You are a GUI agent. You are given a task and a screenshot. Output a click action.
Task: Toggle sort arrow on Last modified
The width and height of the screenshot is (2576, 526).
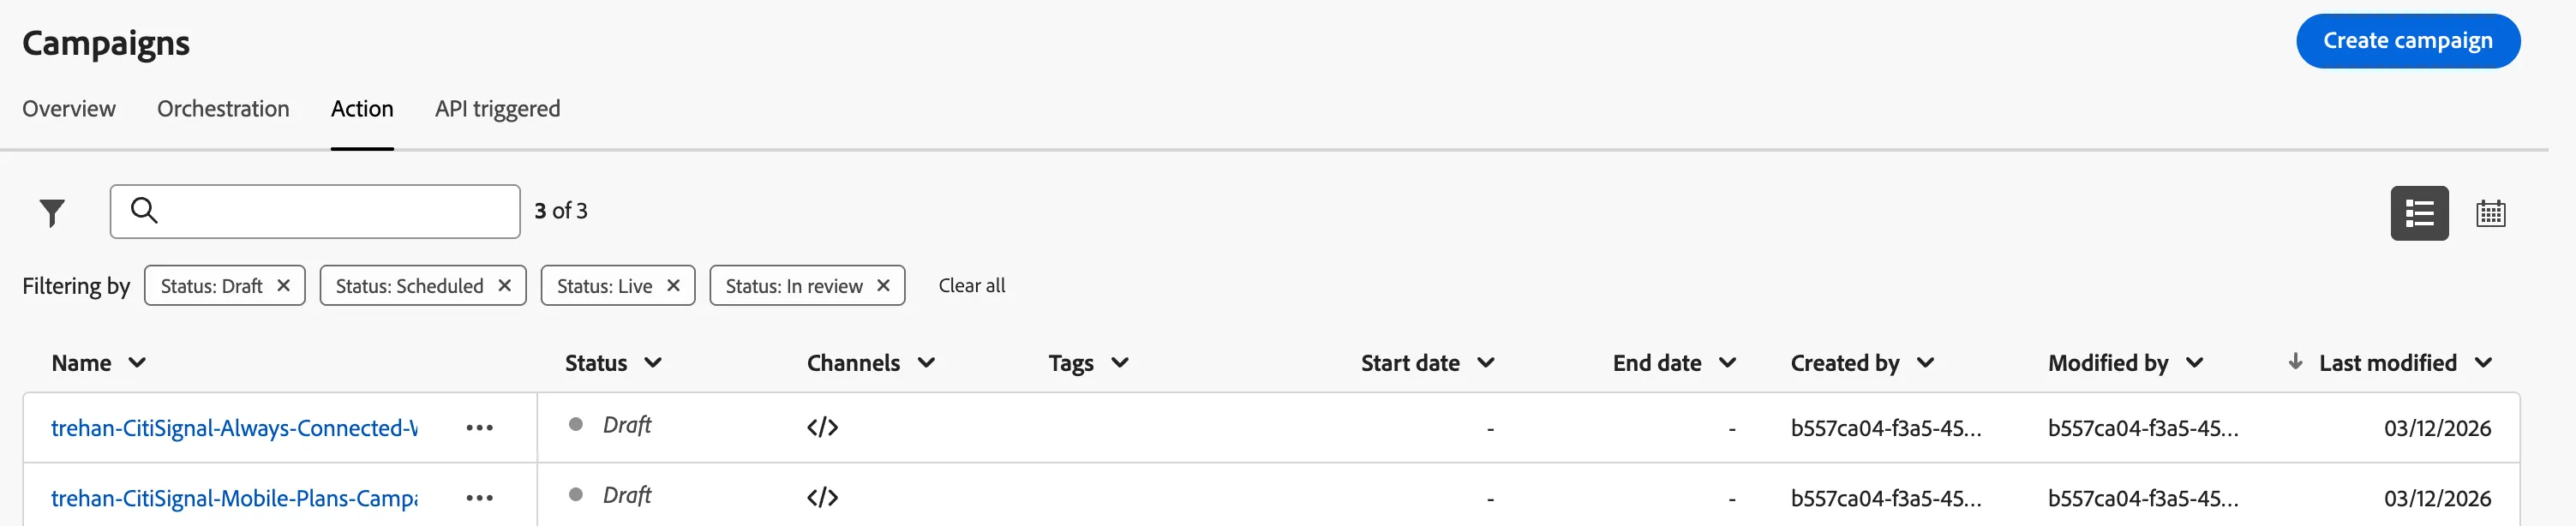point(2296,361)
